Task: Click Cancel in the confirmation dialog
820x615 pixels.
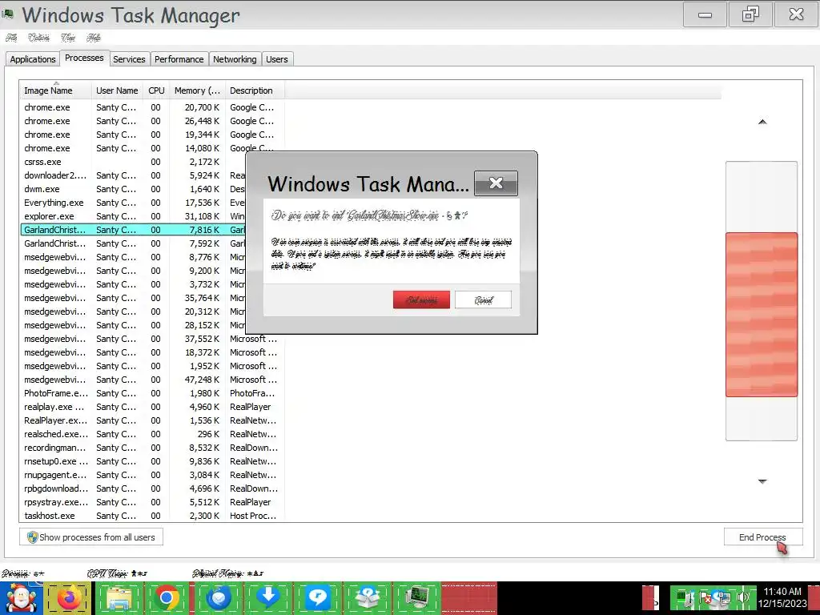Action: click(483, 299)
